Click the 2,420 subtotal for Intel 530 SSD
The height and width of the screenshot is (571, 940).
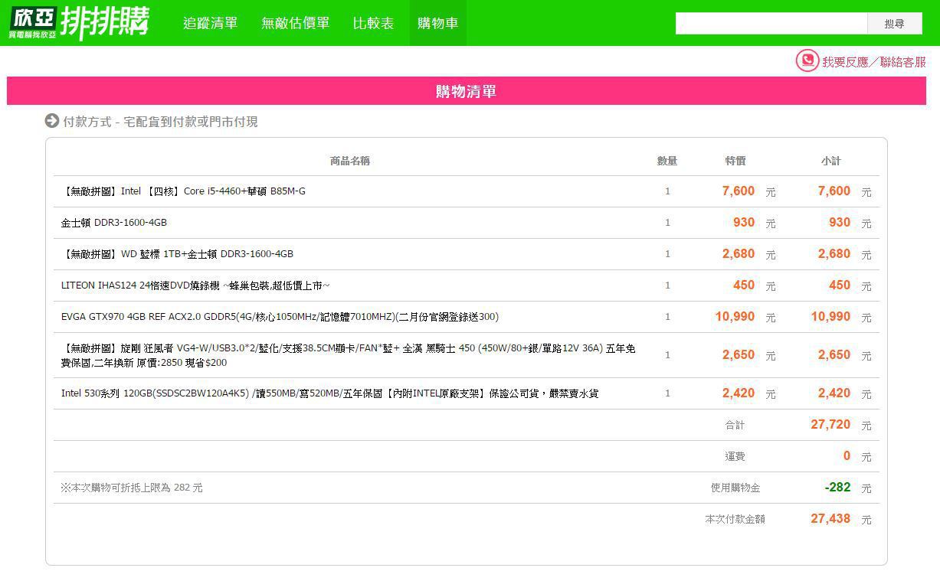834,393
